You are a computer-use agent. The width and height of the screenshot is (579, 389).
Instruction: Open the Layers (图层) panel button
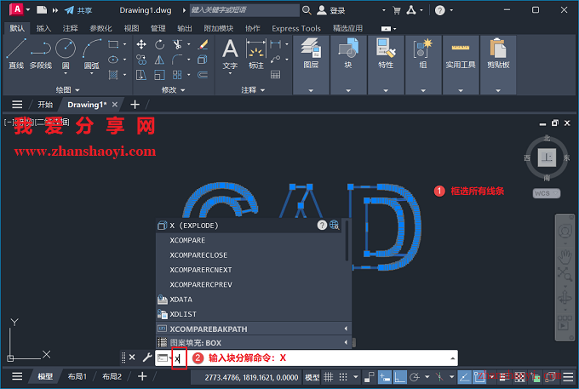pos(311,65)
